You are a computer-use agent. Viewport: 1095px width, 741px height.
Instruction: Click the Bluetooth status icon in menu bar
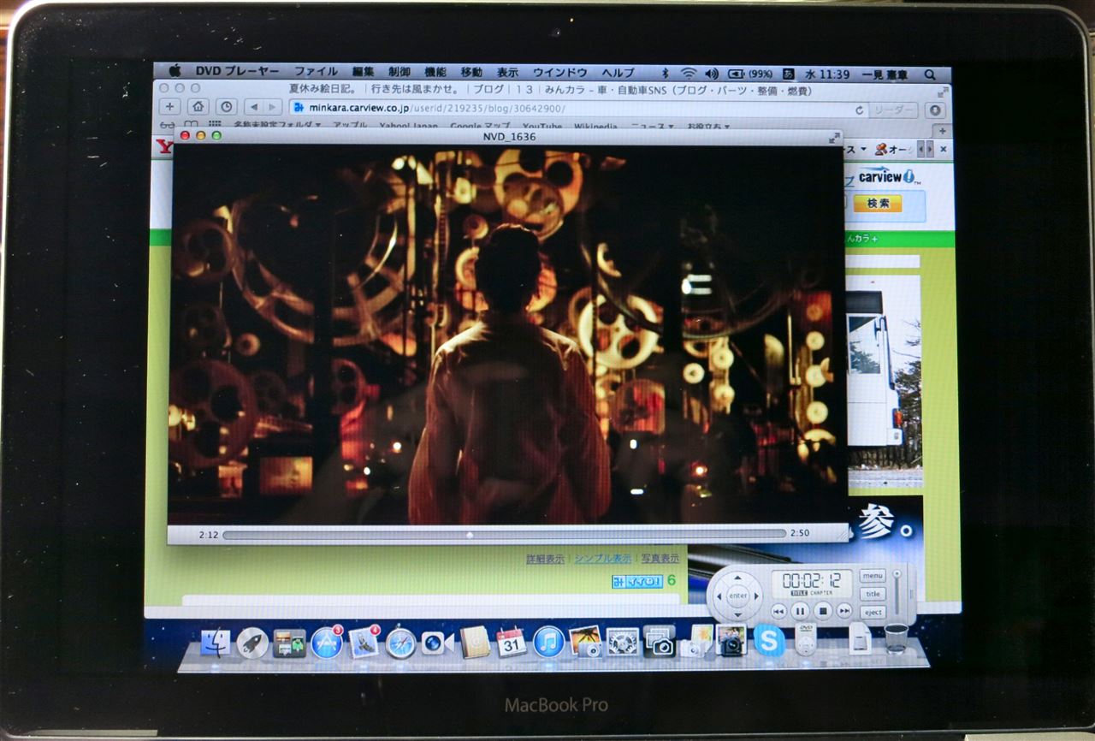(x=666, y=74)
